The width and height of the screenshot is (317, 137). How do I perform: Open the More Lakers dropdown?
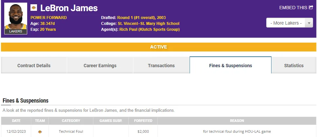(x=285, y=23)
